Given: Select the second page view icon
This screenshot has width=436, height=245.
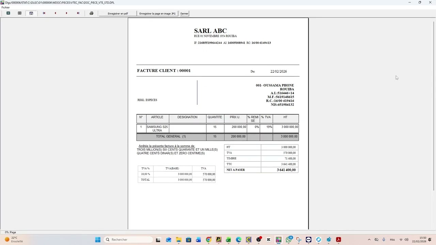Looking at the screenshot, I should pyautogui.click(x=19, y=13).
